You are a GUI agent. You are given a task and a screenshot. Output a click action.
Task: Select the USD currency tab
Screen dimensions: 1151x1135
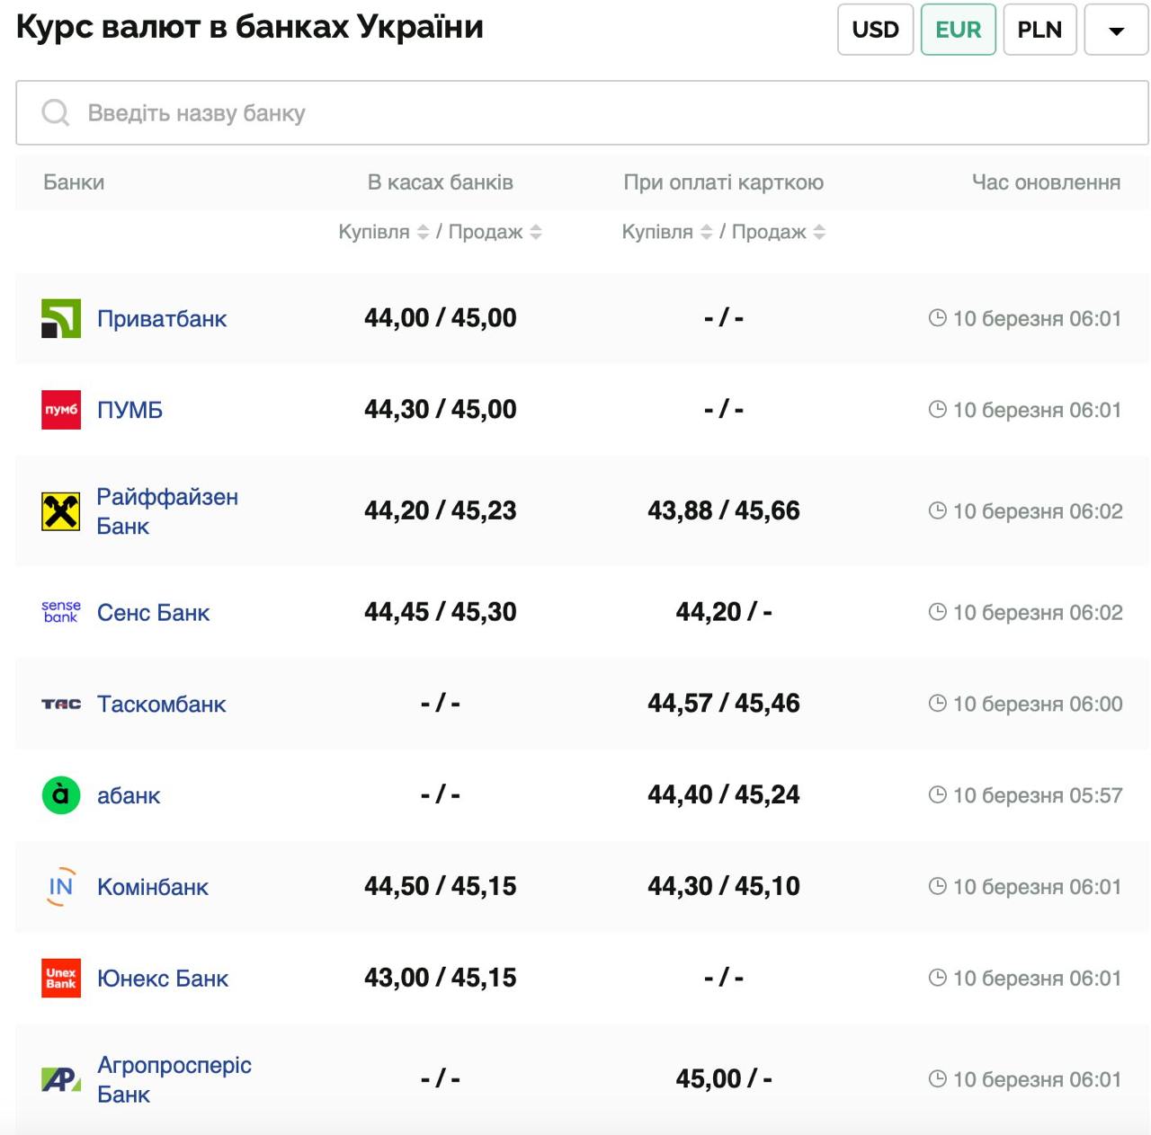[875, 30]
